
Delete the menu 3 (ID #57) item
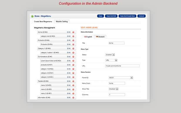(73, 94)
